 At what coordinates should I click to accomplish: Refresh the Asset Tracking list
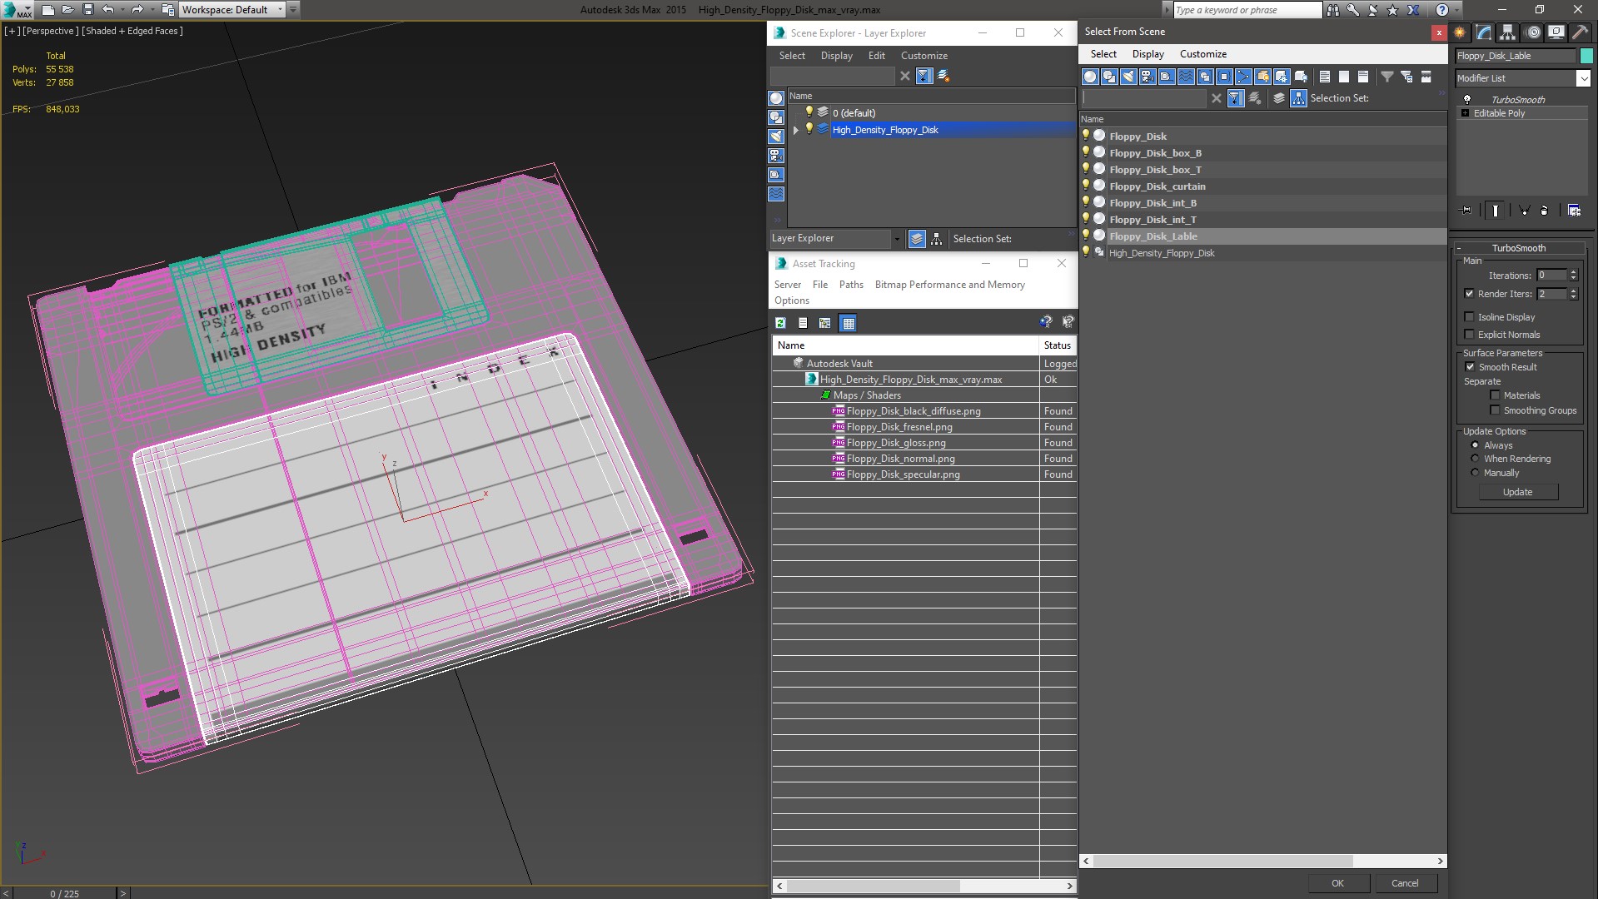coord(780,323)
